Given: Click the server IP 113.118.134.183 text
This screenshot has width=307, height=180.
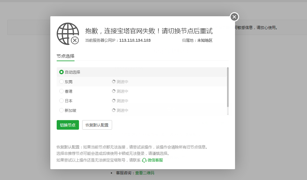Looking at the screenshot, I should 135,40.
